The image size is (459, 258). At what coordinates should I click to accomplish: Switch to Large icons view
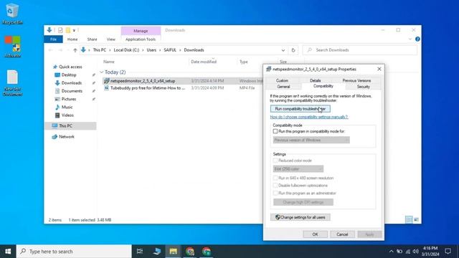point(416,219)
